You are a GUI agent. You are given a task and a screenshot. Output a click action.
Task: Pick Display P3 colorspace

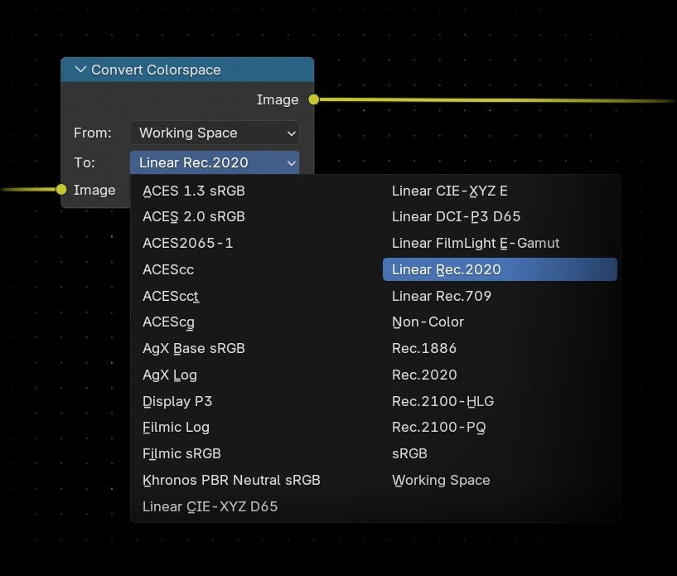[x=177, y=401]
